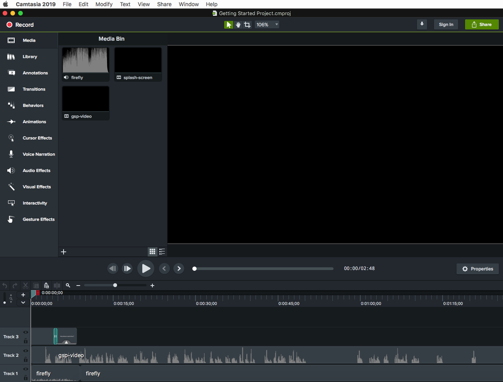Image resolution: width=503 pixels, height=382 pixels.
Task: Zoom out timeline with minus button
Action: pyautogui.click(x=78, y=286)
